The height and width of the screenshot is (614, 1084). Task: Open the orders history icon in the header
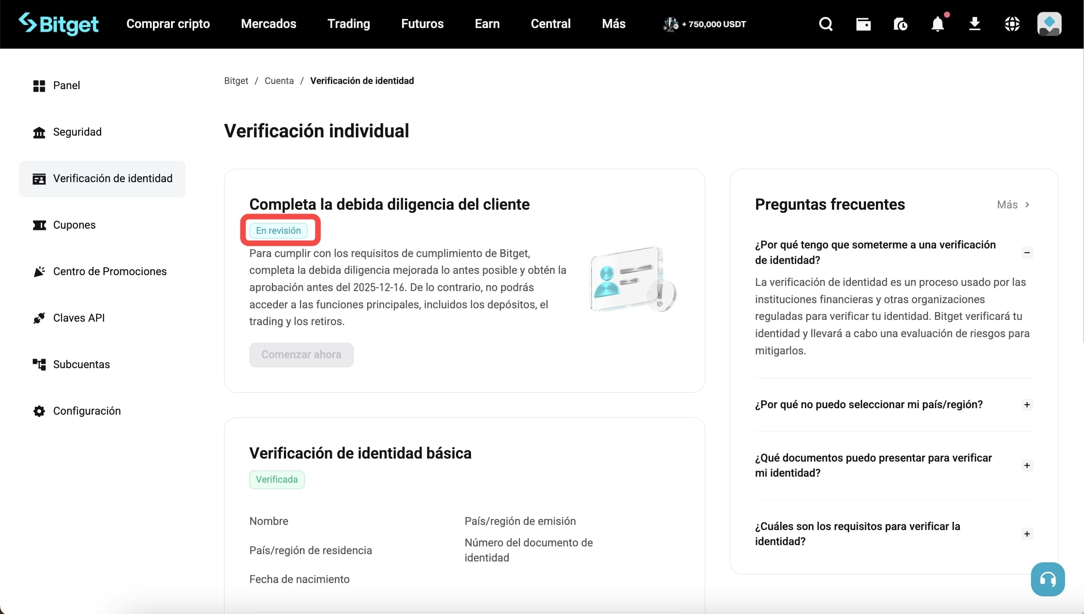point(900,24)
